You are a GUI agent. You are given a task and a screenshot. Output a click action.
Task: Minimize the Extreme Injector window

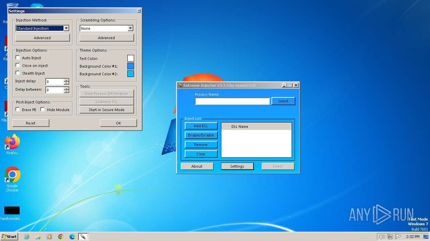[284, 85]
